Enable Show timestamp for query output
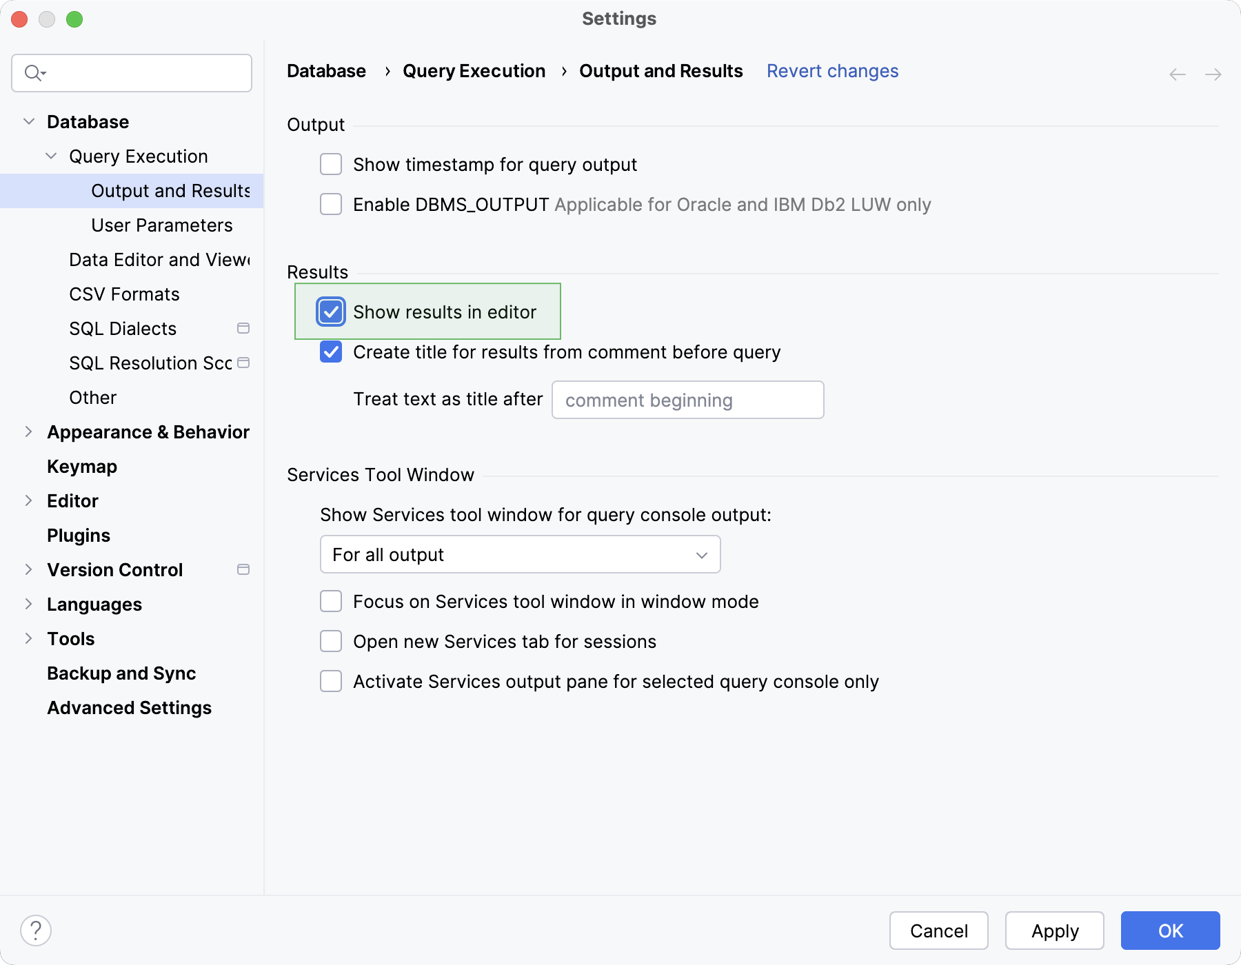 click(x=331, y=165)
